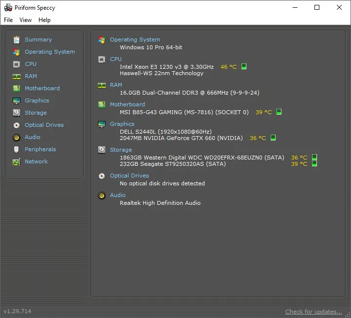Click the Seagate drive temperature indicator
Viewport: 351px width, 318px height.
tap(314, 164)
